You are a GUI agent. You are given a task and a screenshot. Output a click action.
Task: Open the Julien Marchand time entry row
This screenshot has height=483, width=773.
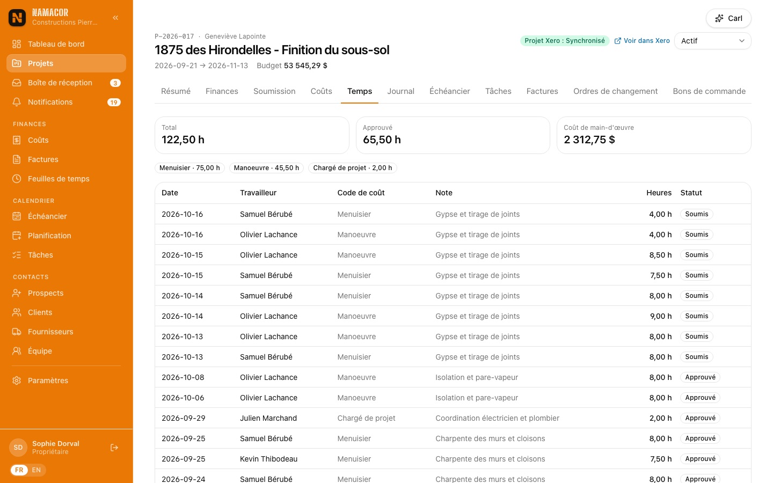453,418
